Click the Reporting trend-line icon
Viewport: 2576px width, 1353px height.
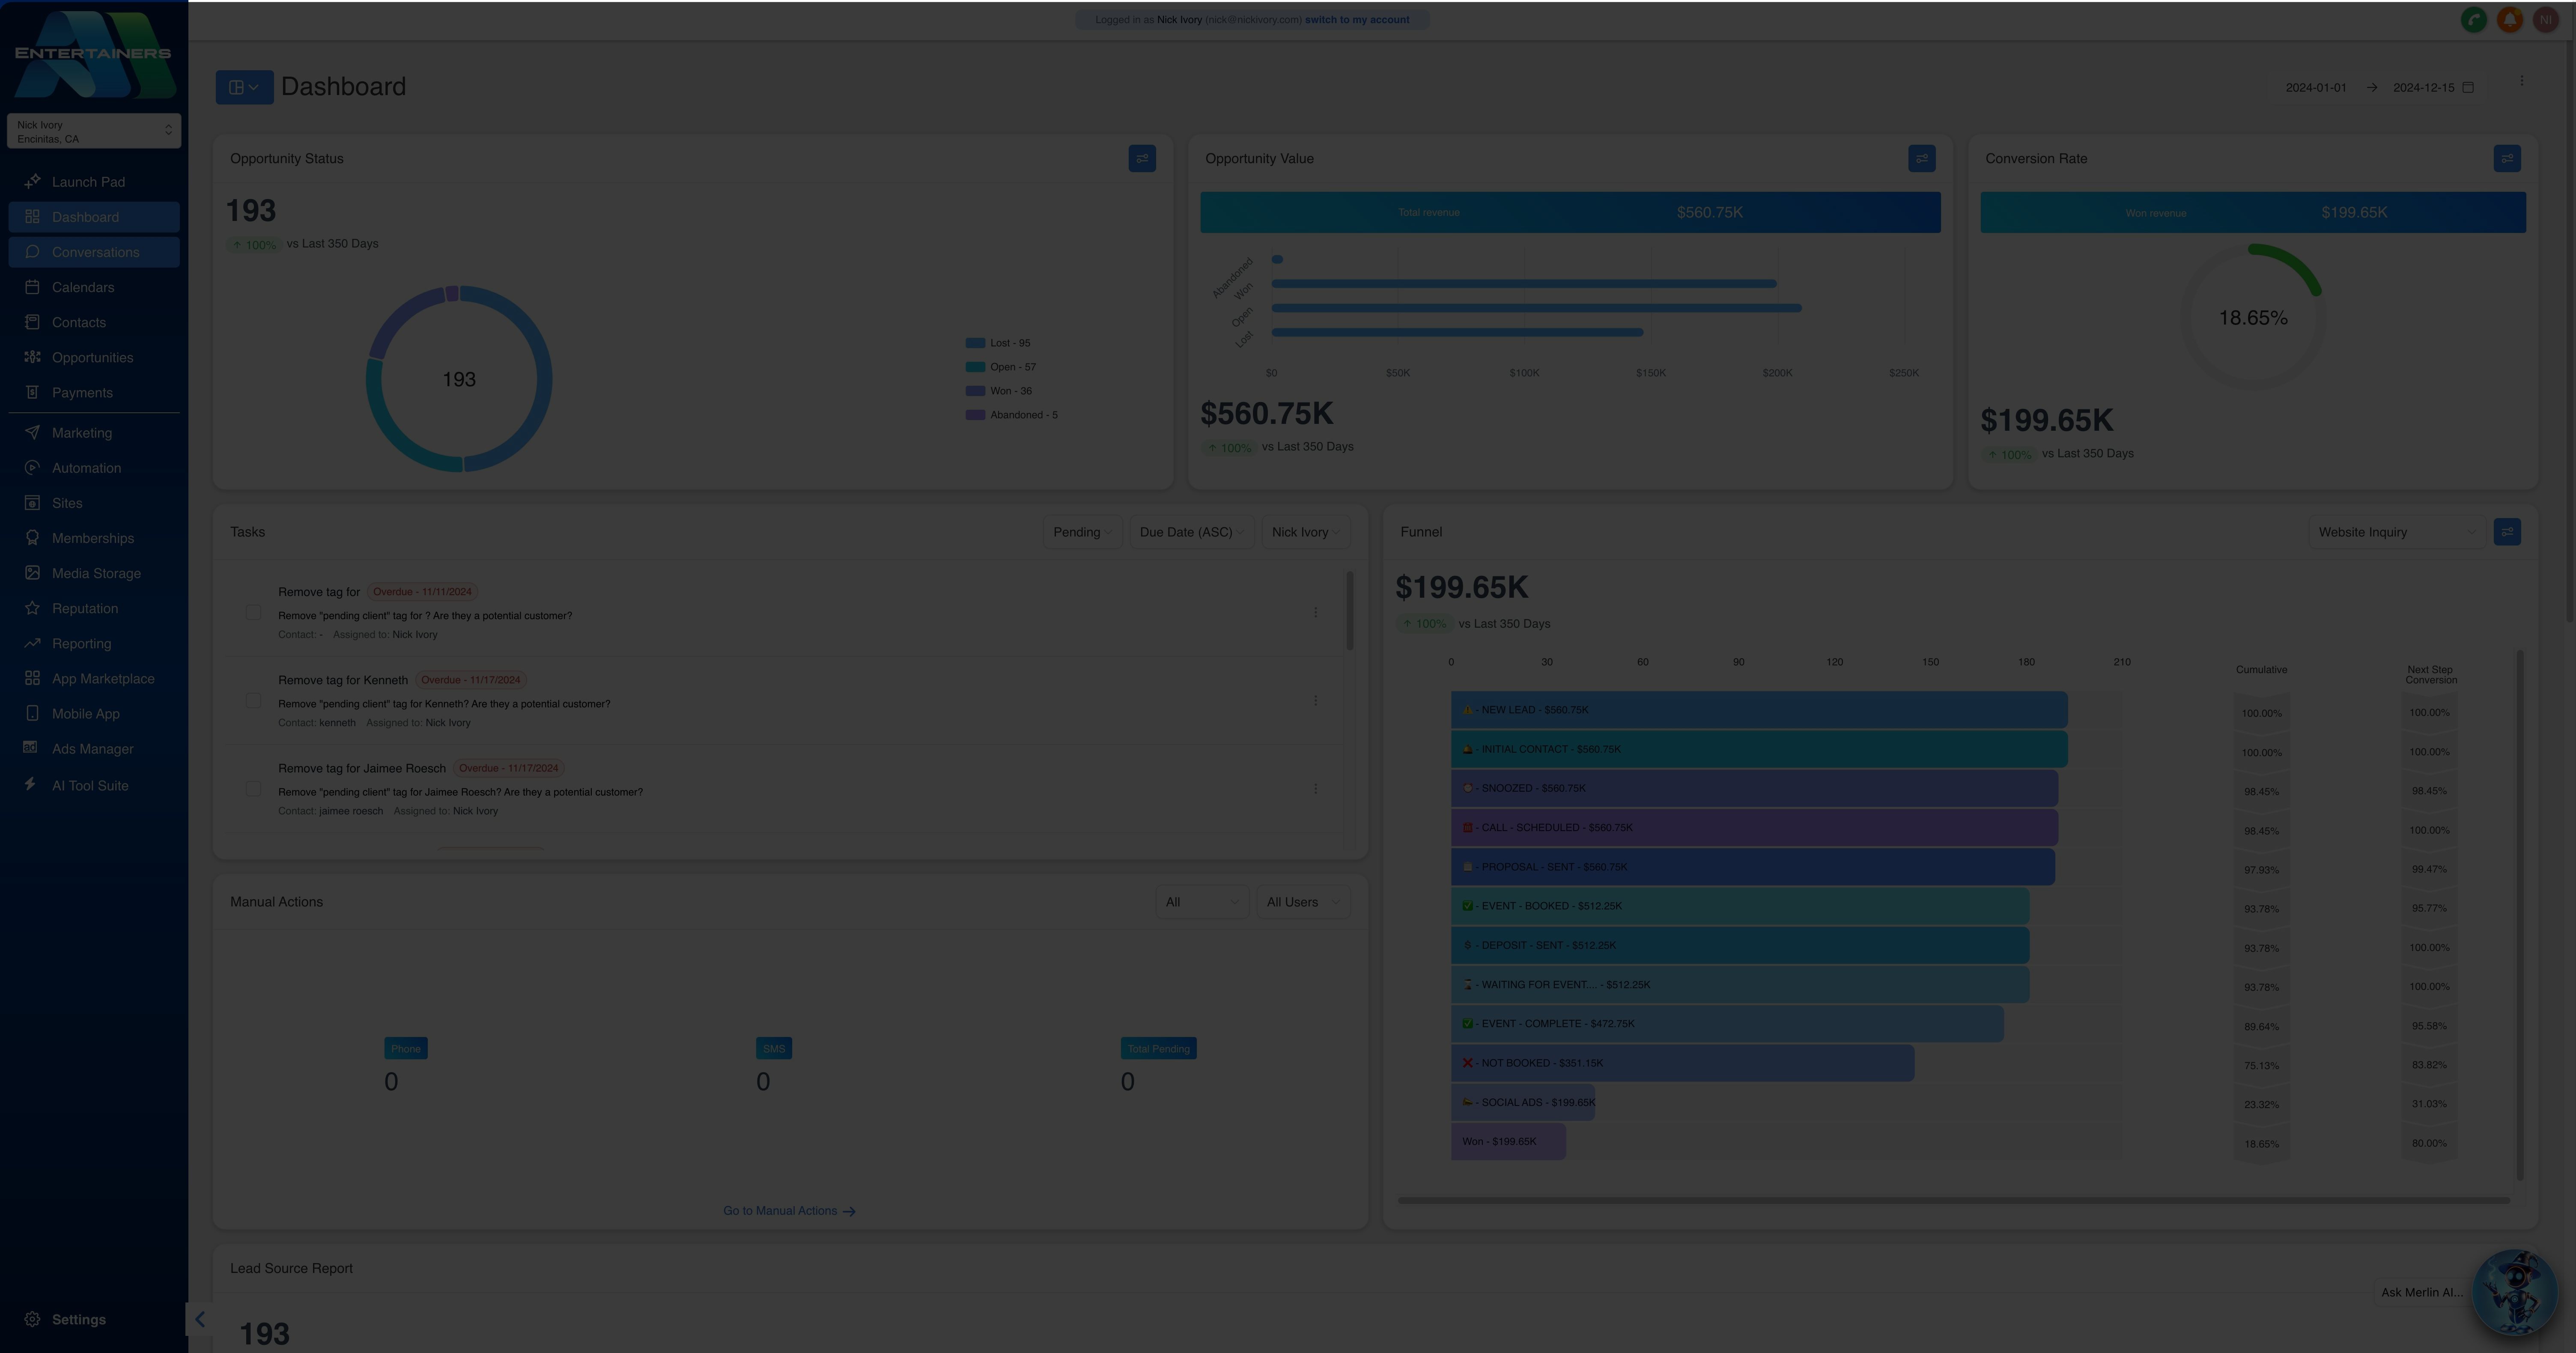32,643
